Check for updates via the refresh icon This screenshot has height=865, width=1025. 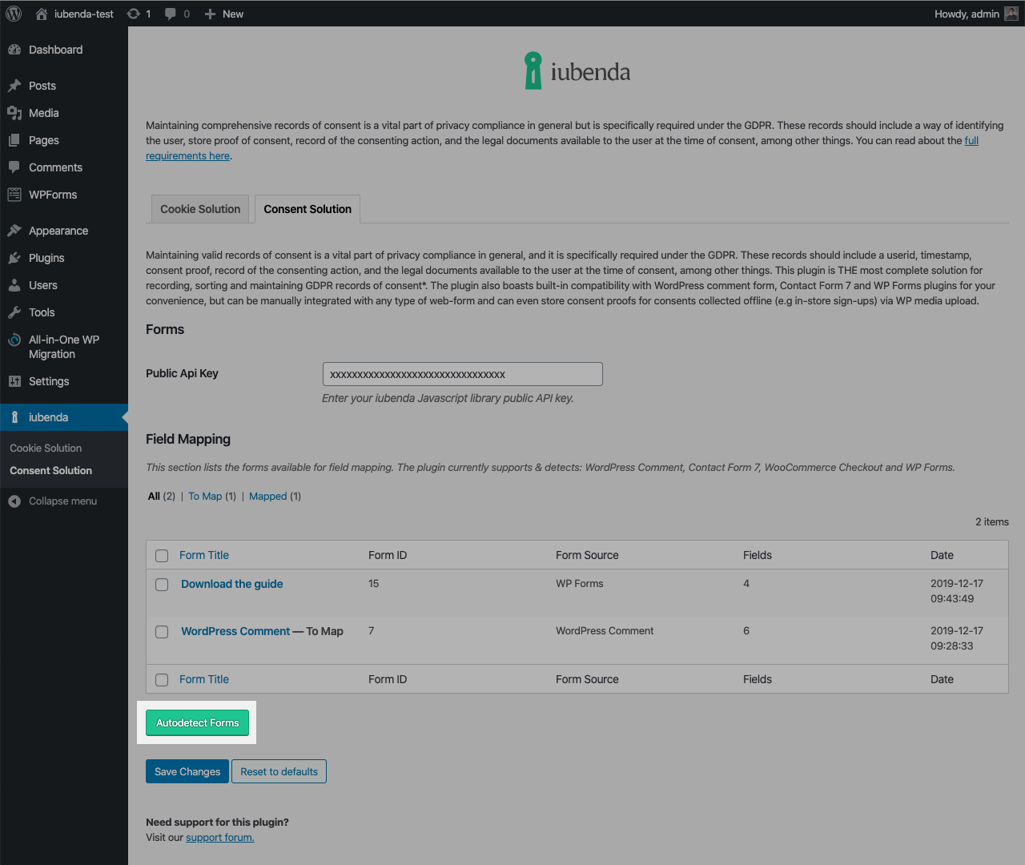tap(133, 14)
